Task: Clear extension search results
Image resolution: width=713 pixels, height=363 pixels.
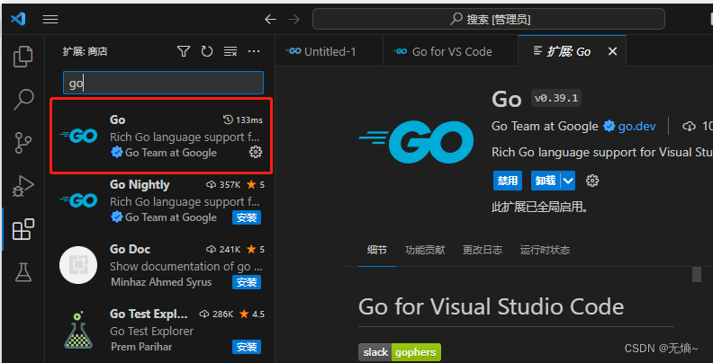Action: click(x=230, y=52)
